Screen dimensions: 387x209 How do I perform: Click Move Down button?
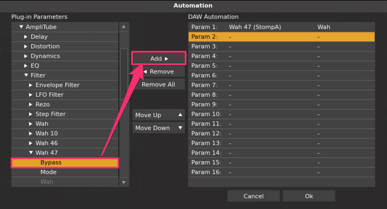[x=158, y=128]
